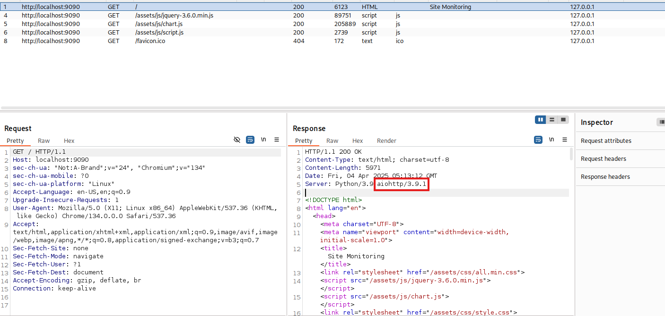Click the HTTP/1.1 200 OK response line

point(333,152)
